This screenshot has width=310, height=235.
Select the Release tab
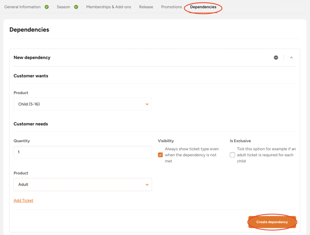[146, 7]
